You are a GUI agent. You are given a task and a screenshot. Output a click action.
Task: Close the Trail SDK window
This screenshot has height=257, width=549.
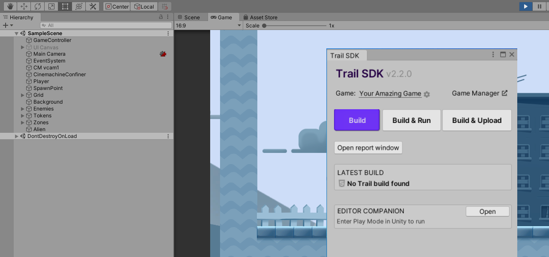pos(512,54)
